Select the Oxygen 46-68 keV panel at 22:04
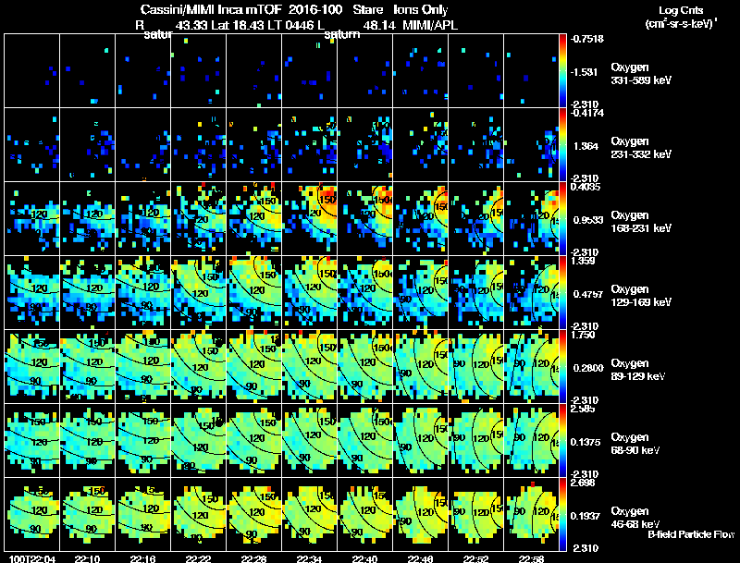The height and width of the screenshot is (563, 740). tap(32, 514)
